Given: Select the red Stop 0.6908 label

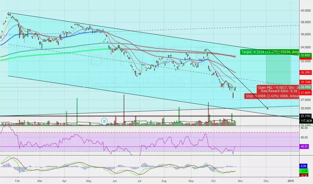Looking at the screenshot, I should (x=272, y=96).
